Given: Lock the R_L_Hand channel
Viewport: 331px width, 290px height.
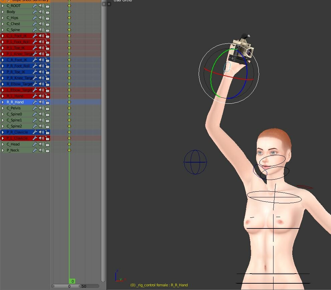Looking at the screenshot, I should pos(47,96).
